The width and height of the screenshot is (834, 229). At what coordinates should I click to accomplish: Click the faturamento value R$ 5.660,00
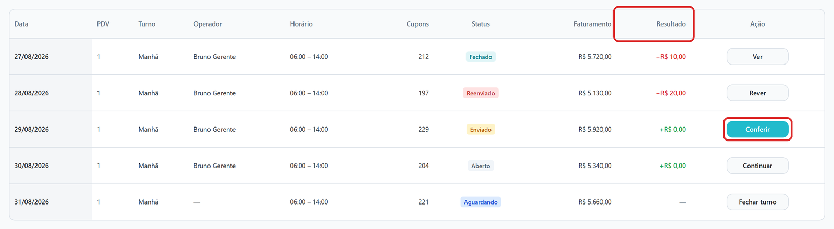coord(595,202)
